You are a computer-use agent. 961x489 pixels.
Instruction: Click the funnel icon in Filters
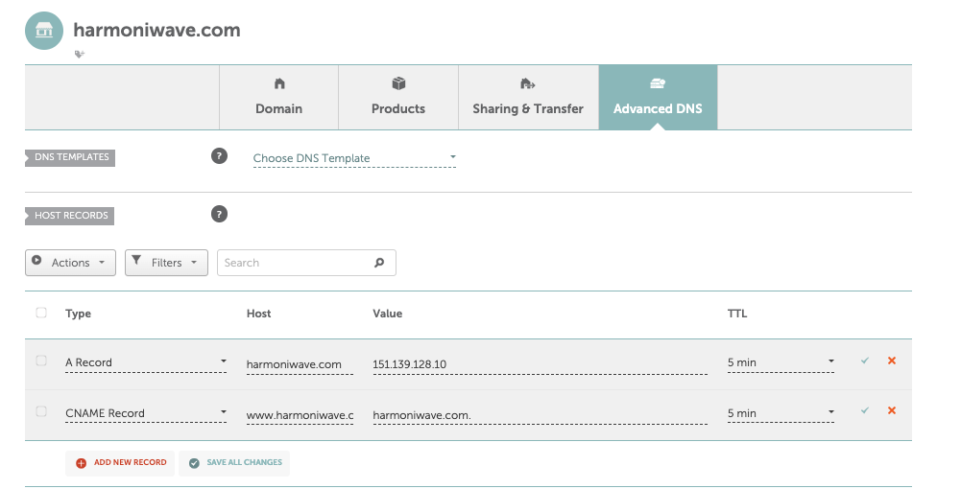tap(136, 260)
